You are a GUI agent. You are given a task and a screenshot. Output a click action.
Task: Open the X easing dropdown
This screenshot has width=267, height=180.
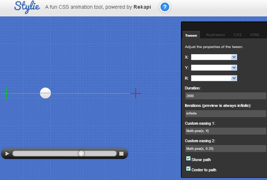tap(214, 57)
